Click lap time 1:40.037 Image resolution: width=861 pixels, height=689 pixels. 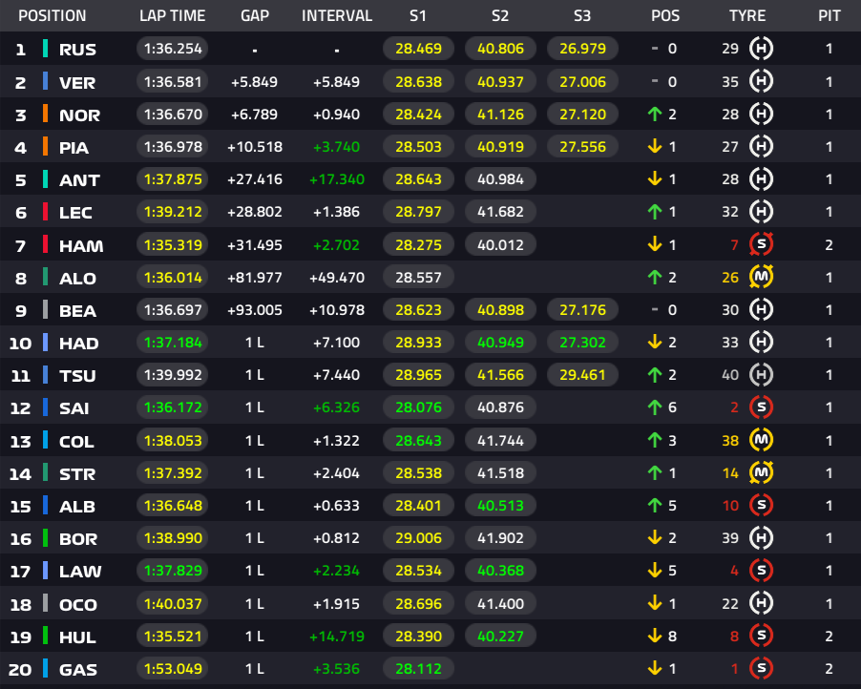[173, 603]
